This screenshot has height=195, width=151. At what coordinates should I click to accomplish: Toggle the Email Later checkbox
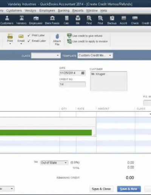(29, 41)
